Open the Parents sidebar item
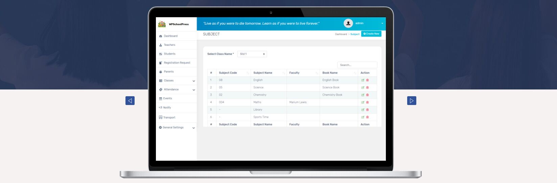557x183 pixels. (176, 72)
